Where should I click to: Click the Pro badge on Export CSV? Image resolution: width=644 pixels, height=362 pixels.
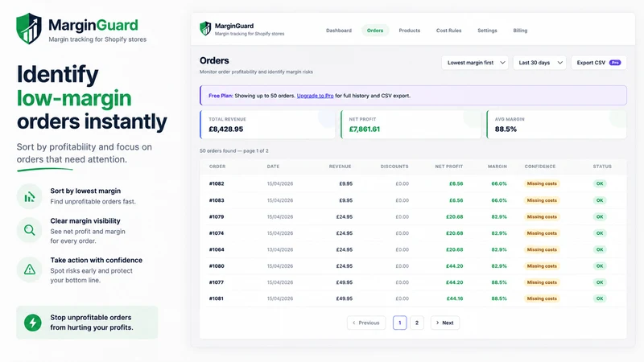(x=615, y=63)
